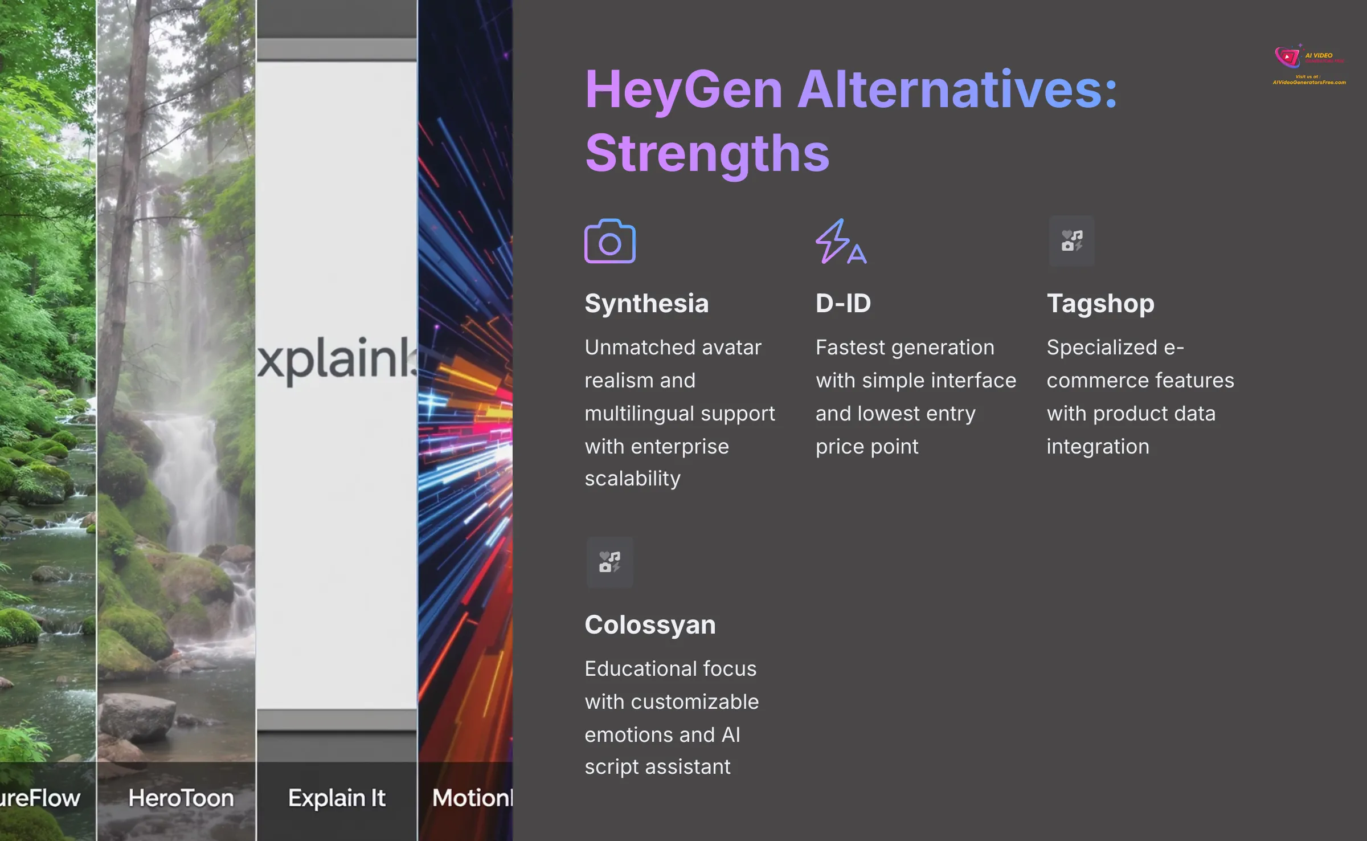Open the AIVideoGeneratorsFree.com link
Viewport: 1367px width, 841px height.
(1309, 82)
